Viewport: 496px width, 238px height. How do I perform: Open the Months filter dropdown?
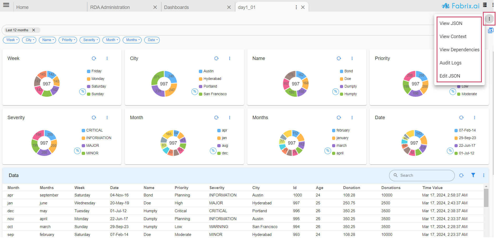click(x=132, y=40)
